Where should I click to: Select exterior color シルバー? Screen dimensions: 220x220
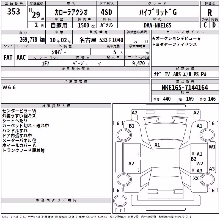pyautogui.click(x=59, y=52)
